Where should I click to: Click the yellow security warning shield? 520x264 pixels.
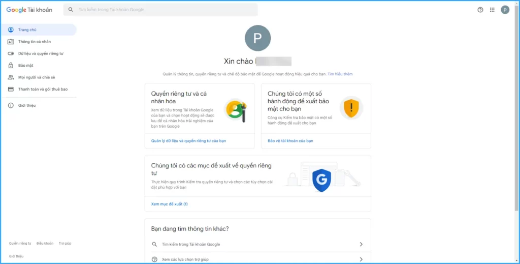click(x=351, y=108)
